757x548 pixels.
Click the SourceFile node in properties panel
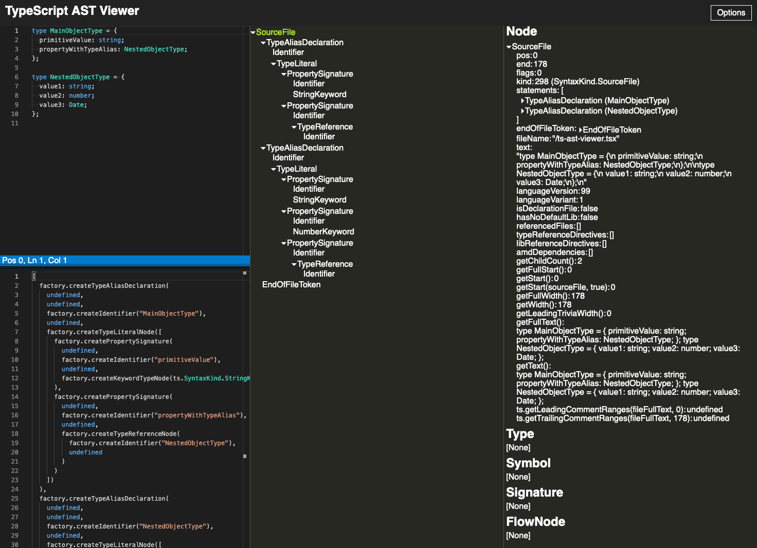tap(531, 47)
